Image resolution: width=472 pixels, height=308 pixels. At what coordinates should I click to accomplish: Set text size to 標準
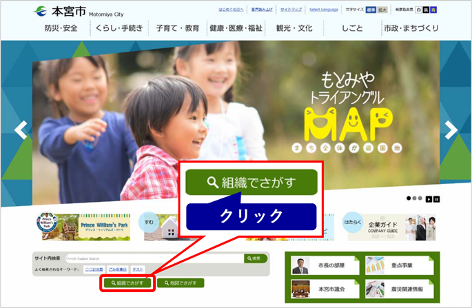point(371,10)
